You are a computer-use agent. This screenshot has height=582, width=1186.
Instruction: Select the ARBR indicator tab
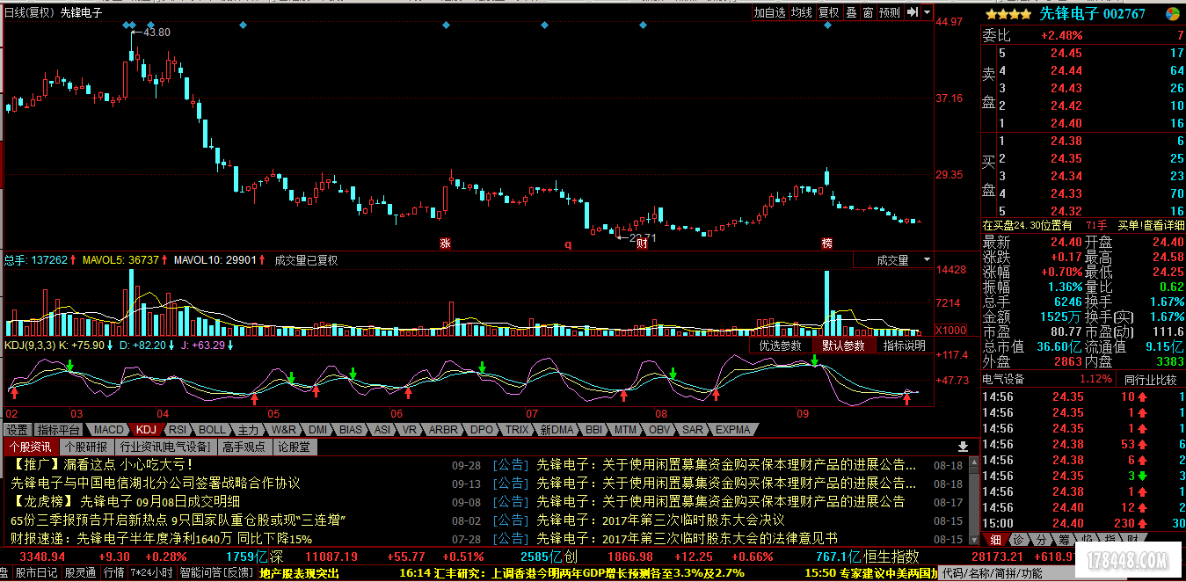tap(443, 430)
